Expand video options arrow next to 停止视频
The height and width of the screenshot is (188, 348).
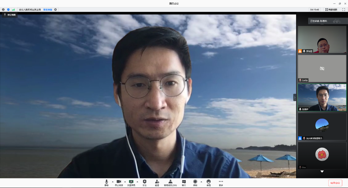pyautogui.click(x=125, y=181)
